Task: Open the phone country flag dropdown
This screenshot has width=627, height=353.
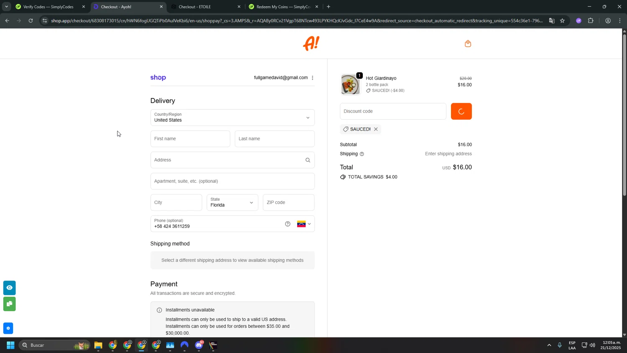Action: point(304,224)
